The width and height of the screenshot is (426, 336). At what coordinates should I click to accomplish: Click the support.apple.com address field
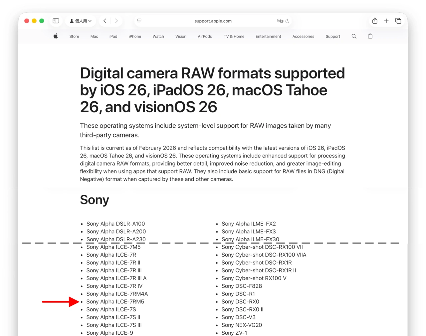pyautogui.click(x=213, y=21)
